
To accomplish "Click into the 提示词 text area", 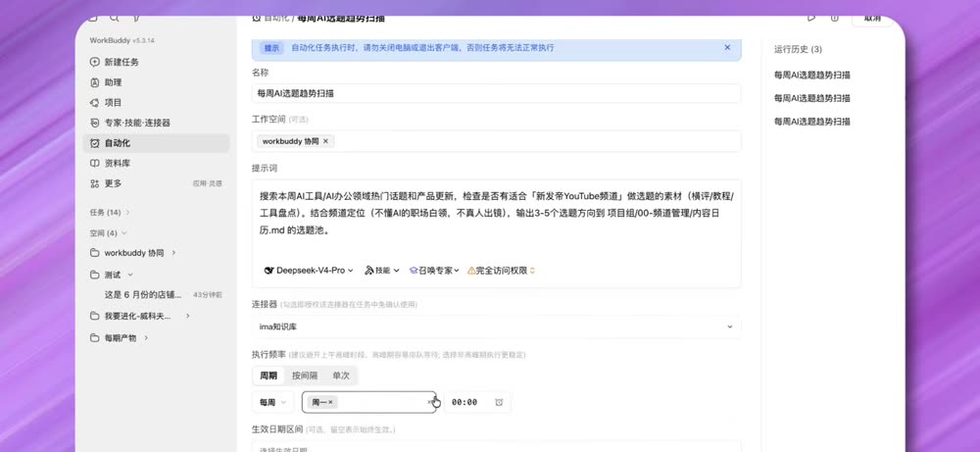I will (x=496, y=213).
